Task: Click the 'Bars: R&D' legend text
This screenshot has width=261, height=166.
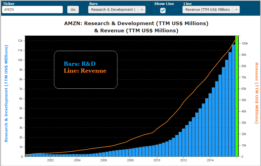Action: click(x=80, y=64)
